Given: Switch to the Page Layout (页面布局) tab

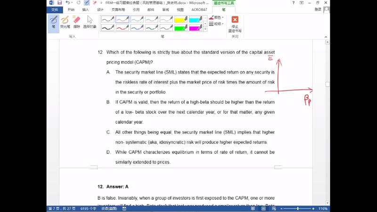Looking at the screenshot, I should [x=118, y=9].
